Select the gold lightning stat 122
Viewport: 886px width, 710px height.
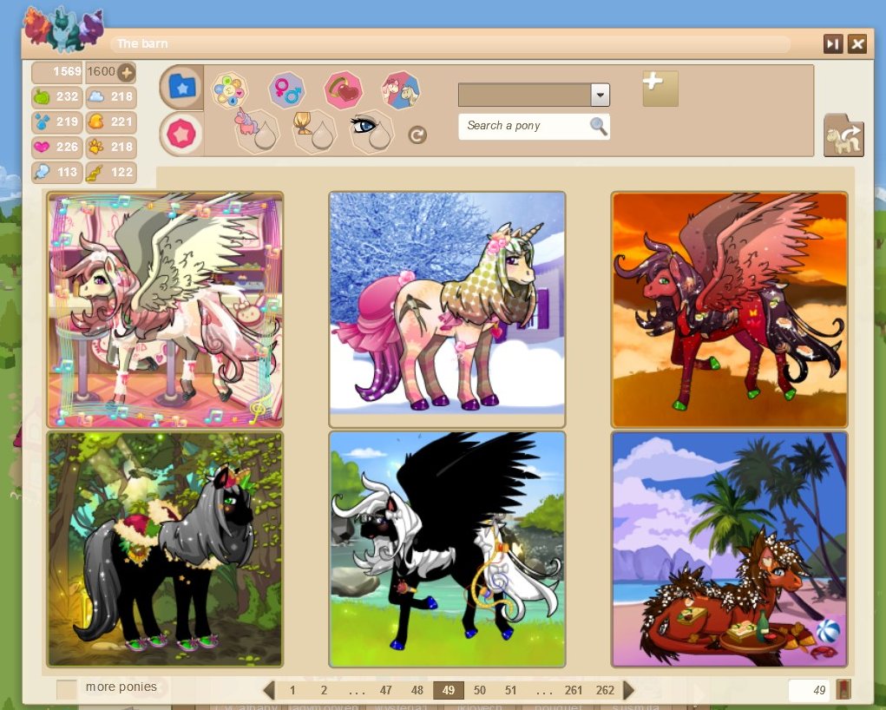111,172
